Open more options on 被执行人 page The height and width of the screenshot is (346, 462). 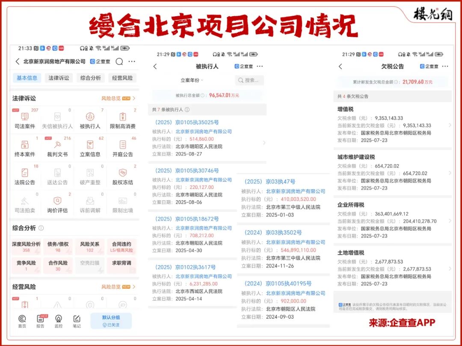pyautogui.click(x=260, y=67)
